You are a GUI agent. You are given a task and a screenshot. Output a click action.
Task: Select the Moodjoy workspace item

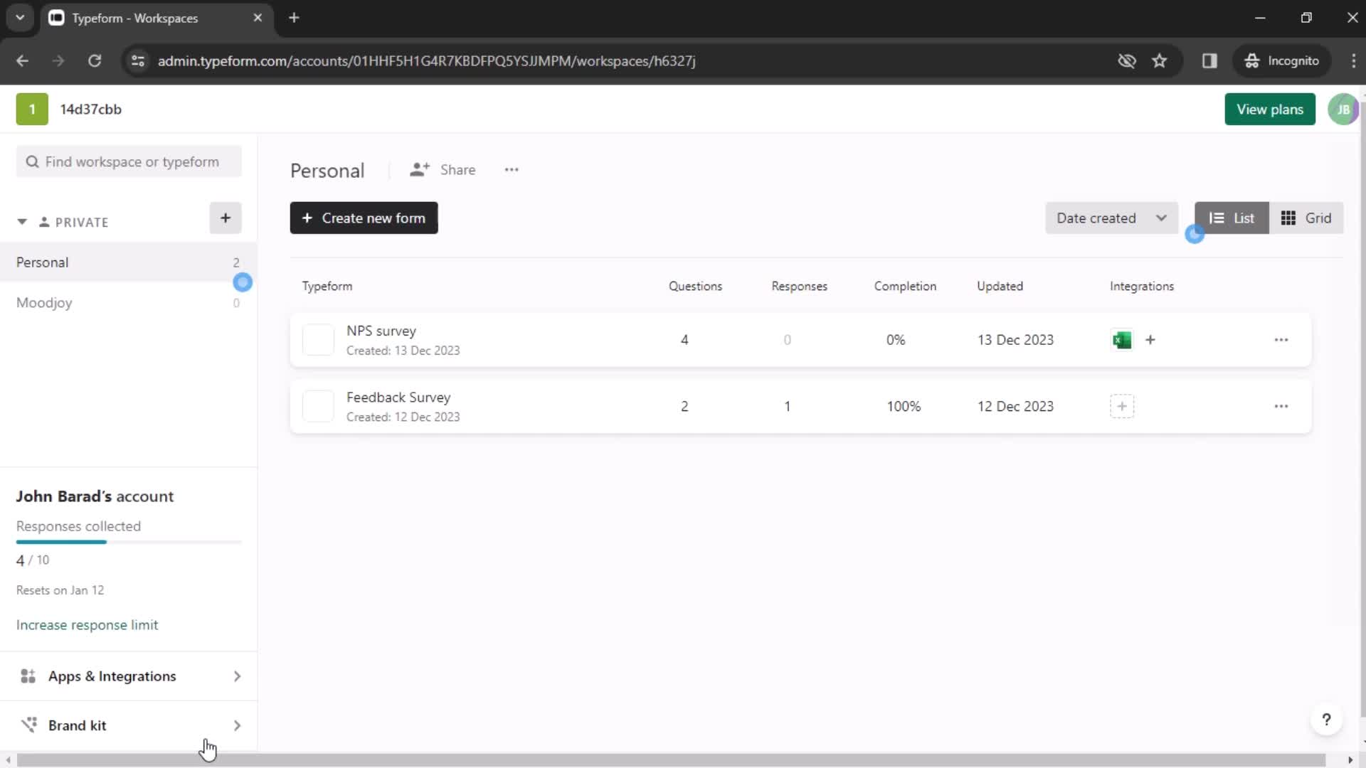tap(44, 302)
